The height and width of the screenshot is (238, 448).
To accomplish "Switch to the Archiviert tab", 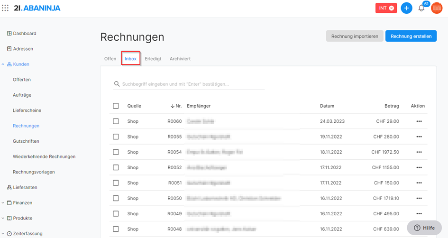I will [x=180, y=59].
